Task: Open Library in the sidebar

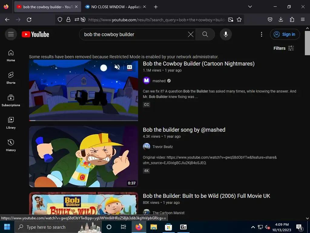Action: tap(11, 123)
